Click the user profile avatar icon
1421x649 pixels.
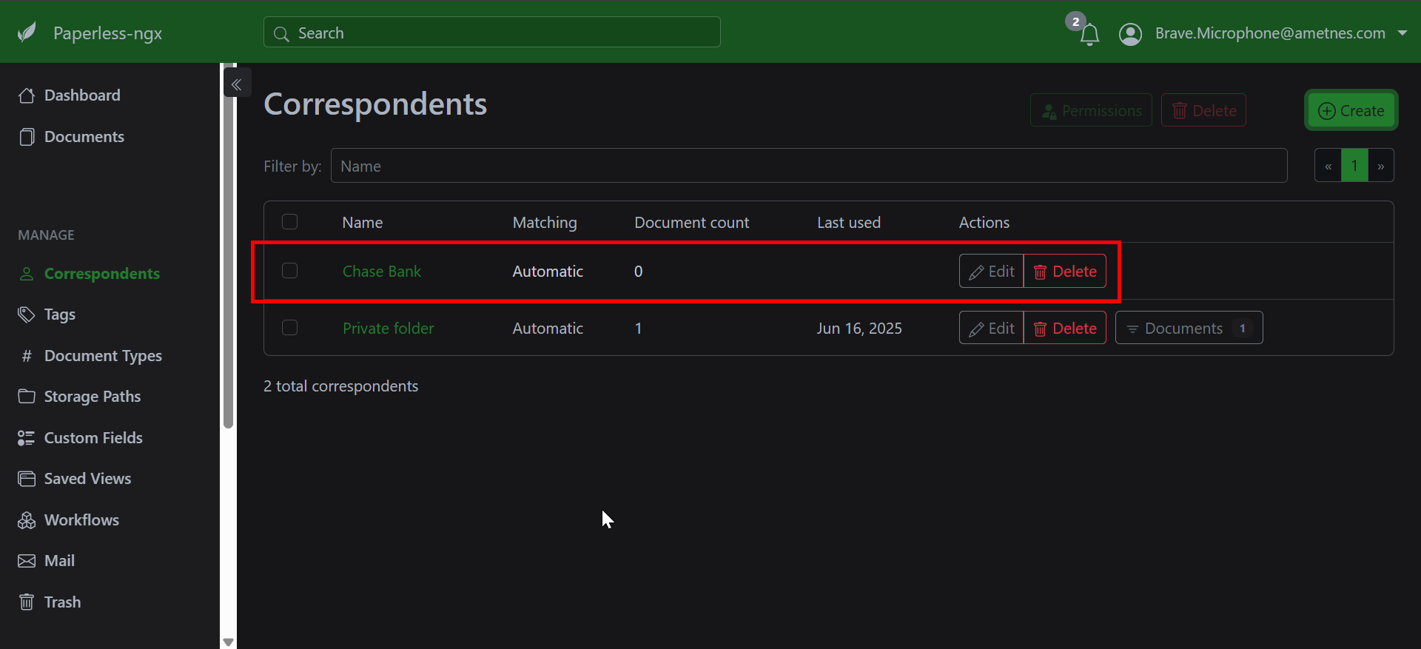point(1130,34)
